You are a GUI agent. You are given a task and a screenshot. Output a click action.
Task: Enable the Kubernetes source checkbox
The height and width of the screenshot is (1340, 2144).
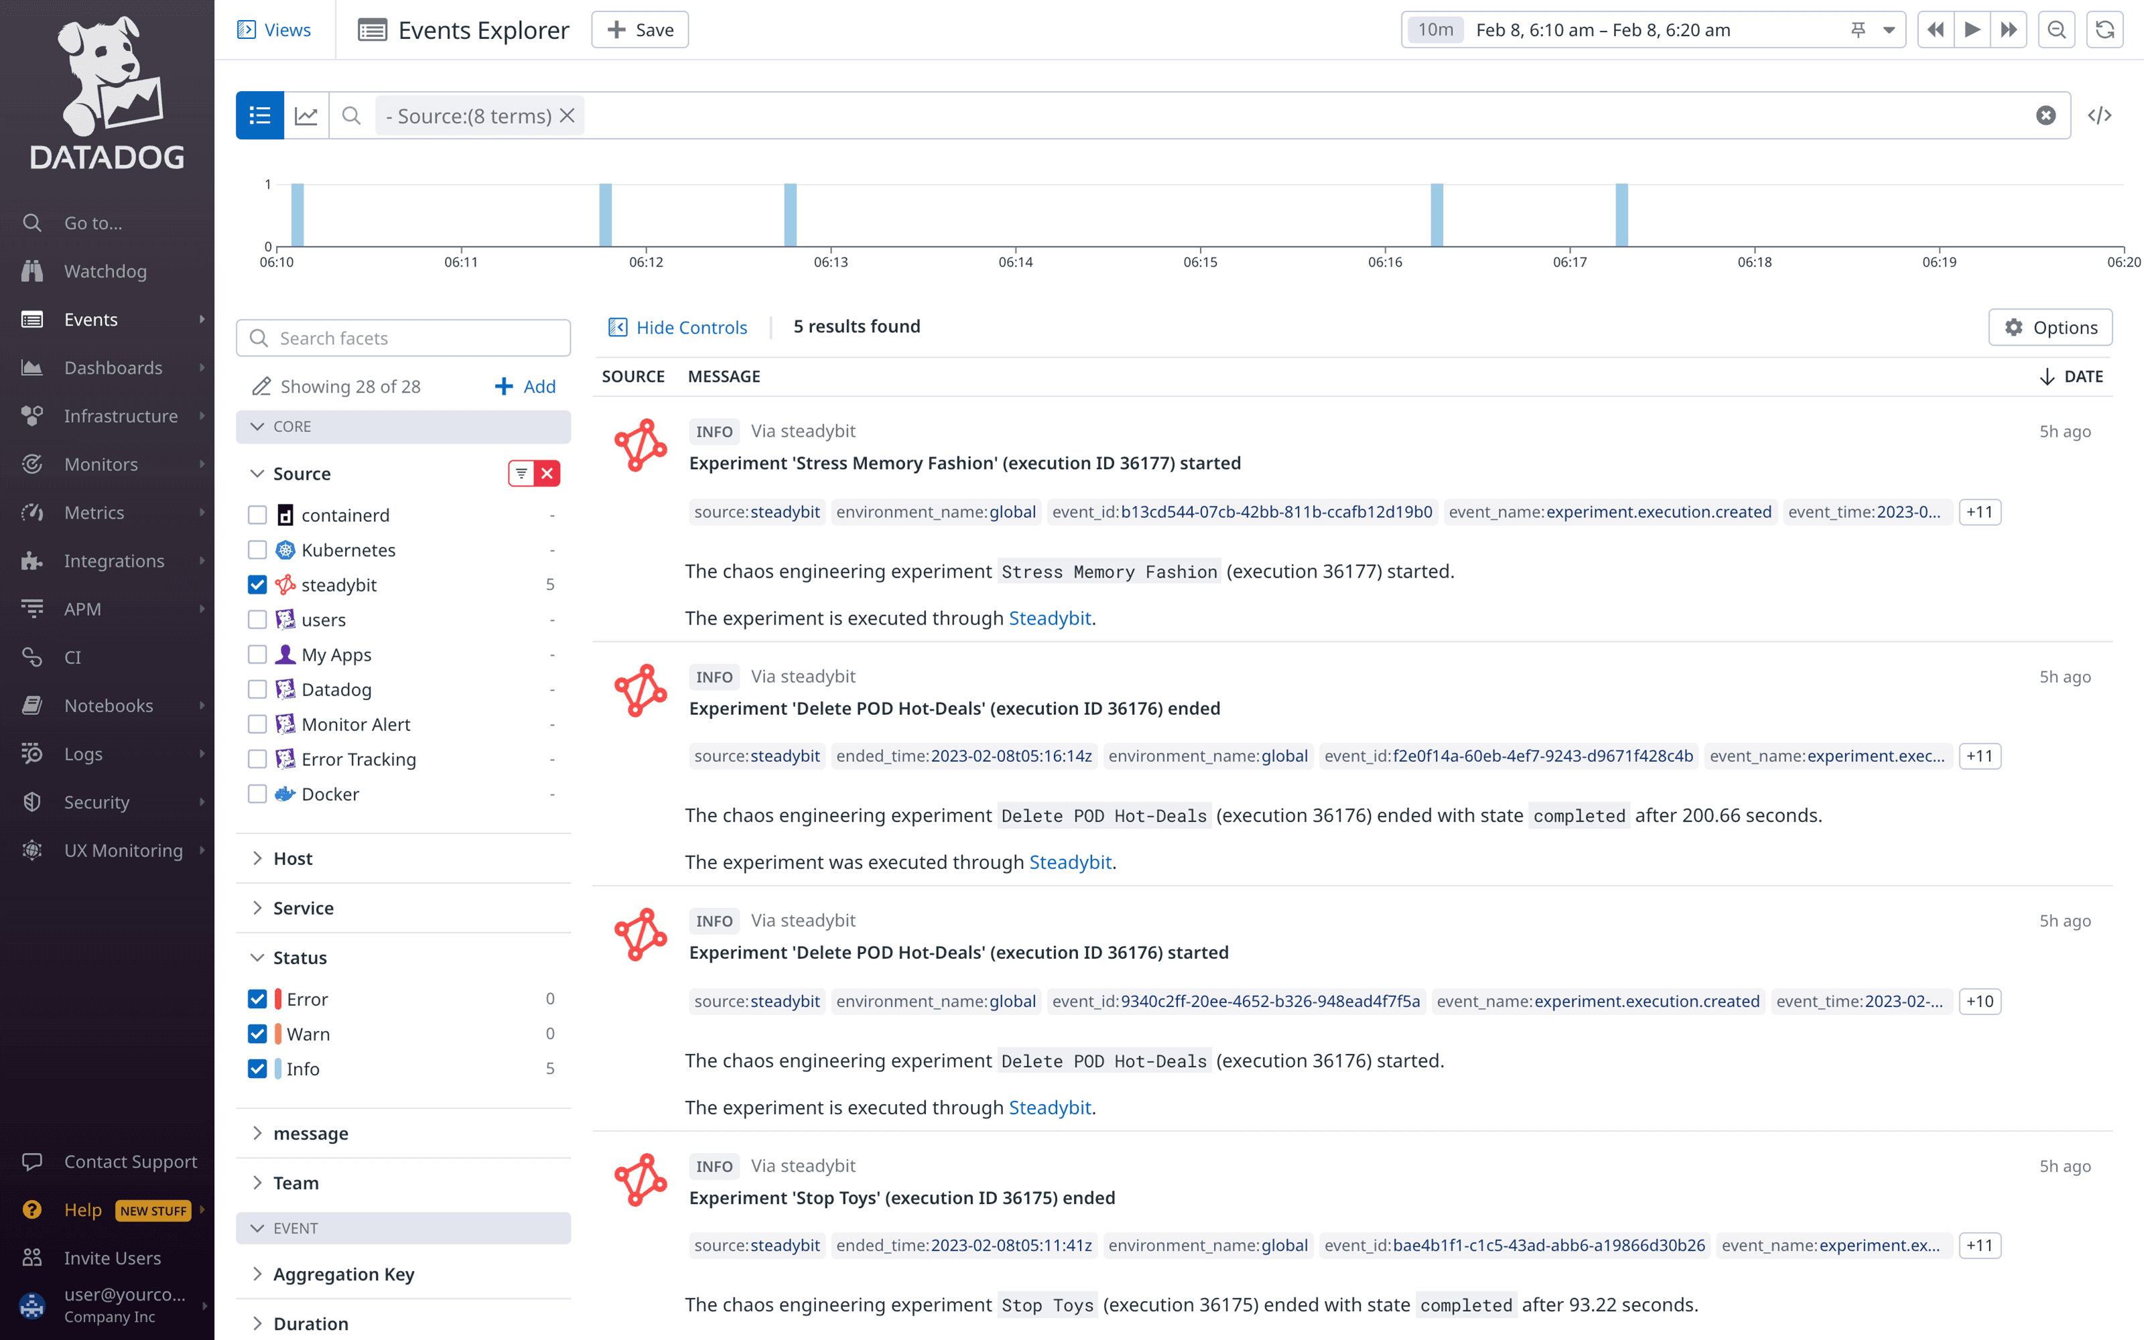tap(257, 550)
